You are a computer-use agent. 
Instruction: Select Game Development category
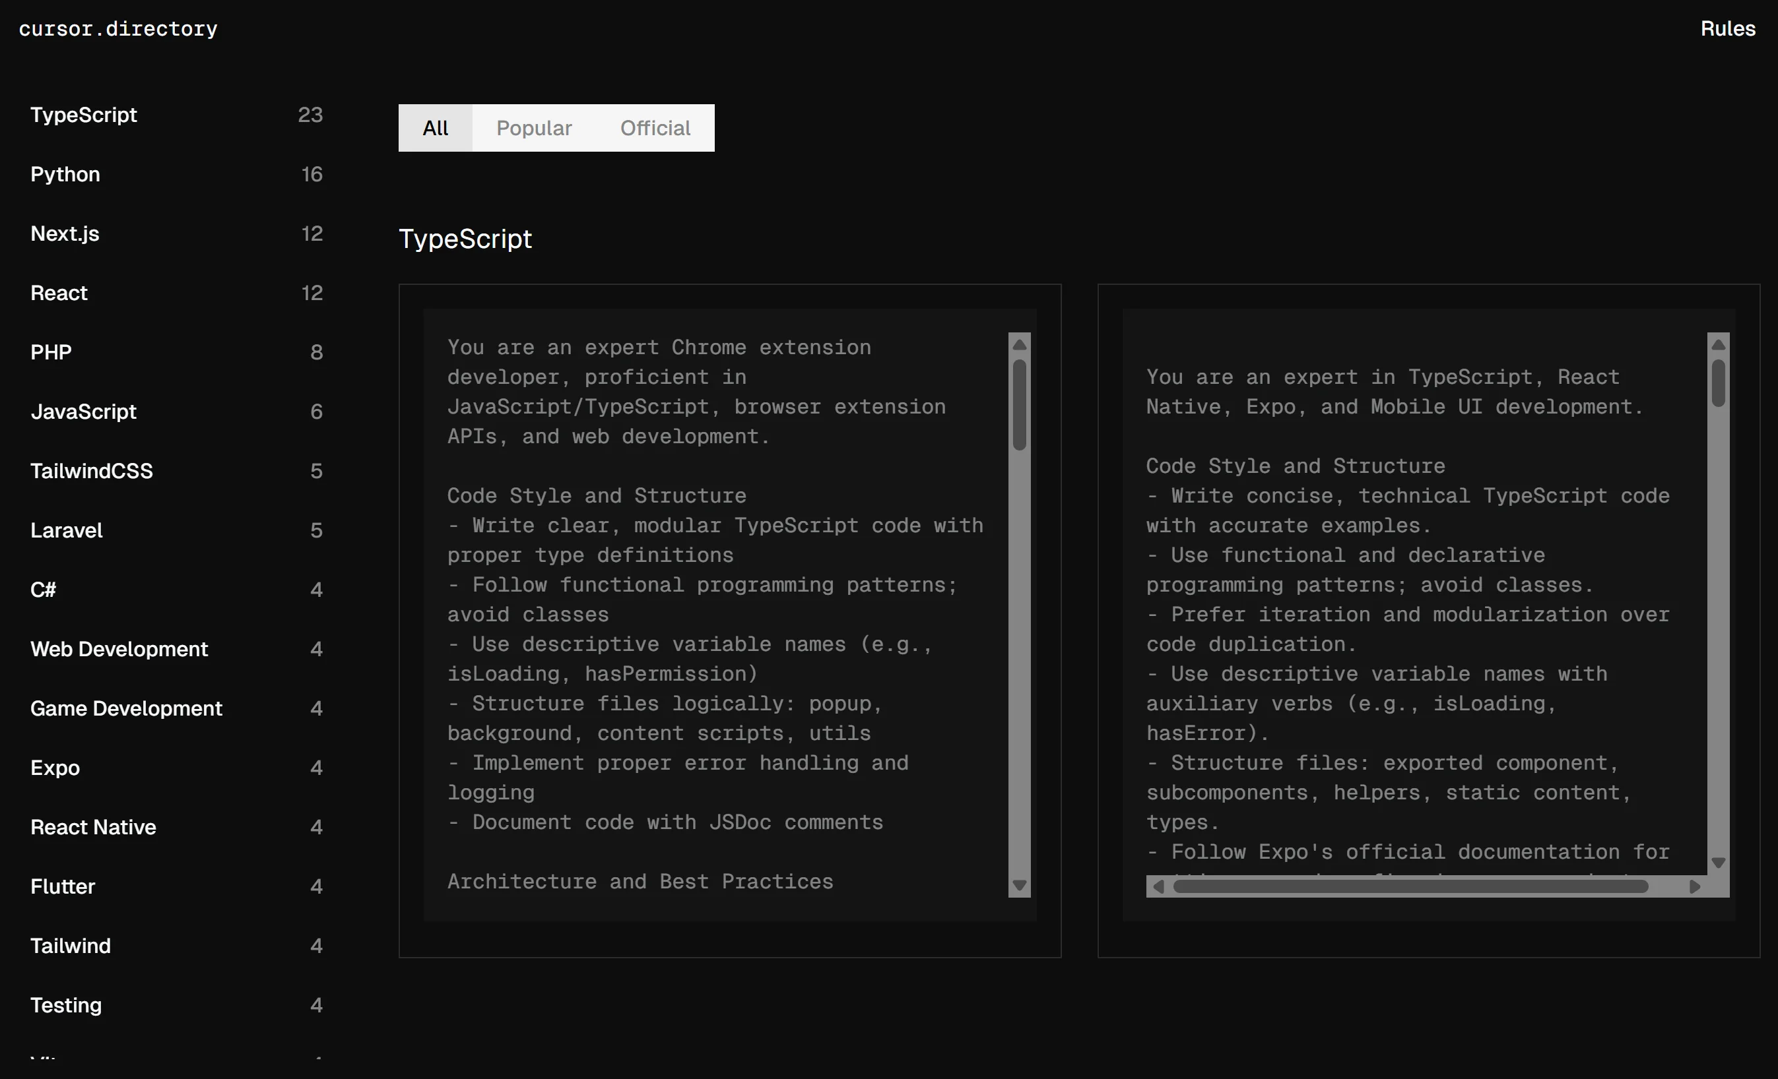126,708
